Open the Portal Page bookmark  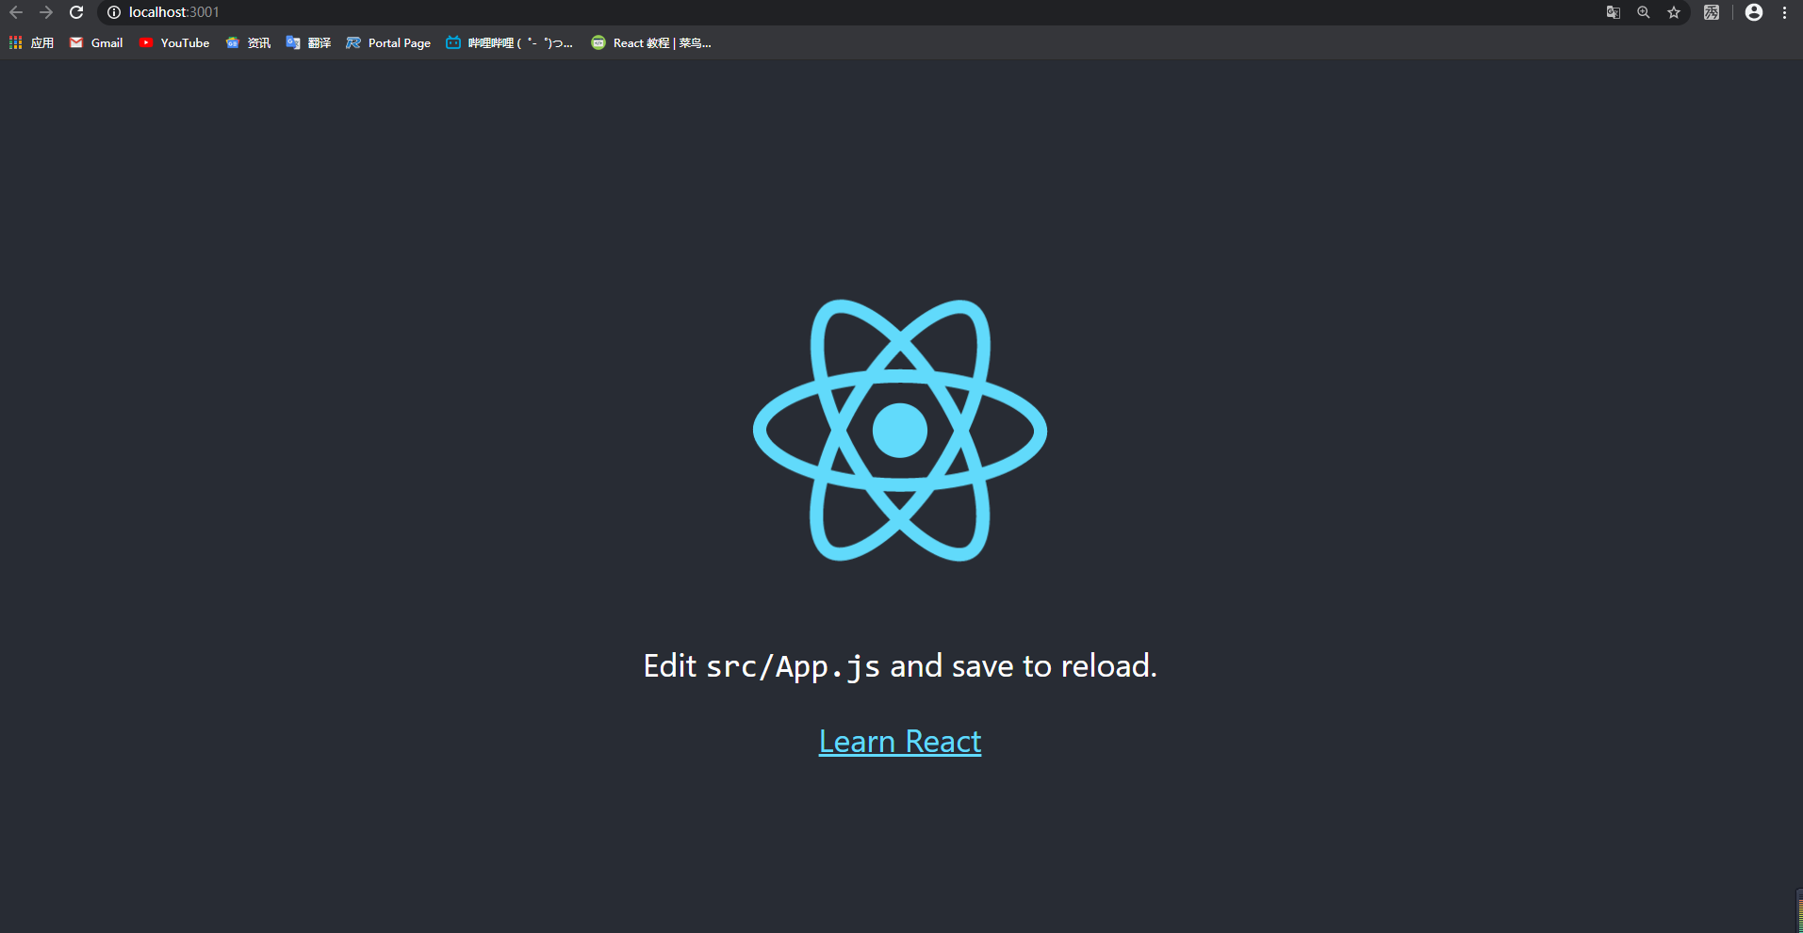click(388, 42)
